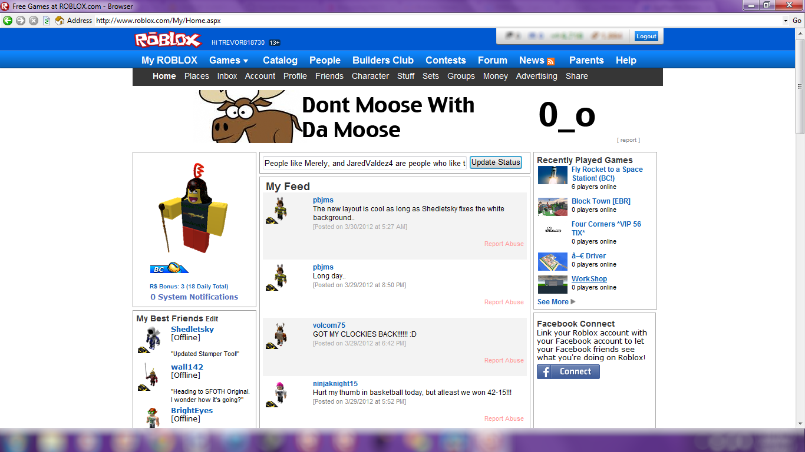Click the Facebook Connect button
The height and width of the screenshot is (452, 805).
[x=568, y=371]
